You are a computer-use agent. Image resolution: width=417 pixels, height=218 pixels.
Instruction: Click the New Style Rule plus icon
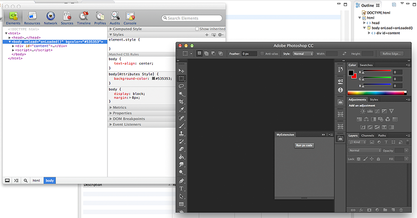pos(207,35)
